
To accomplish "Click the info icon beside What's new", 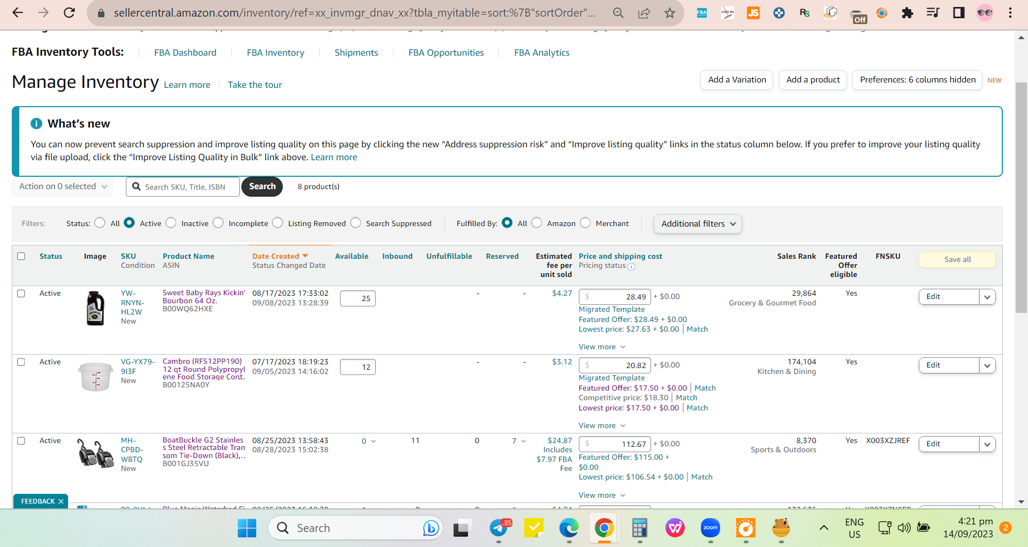I will (36, 124).
